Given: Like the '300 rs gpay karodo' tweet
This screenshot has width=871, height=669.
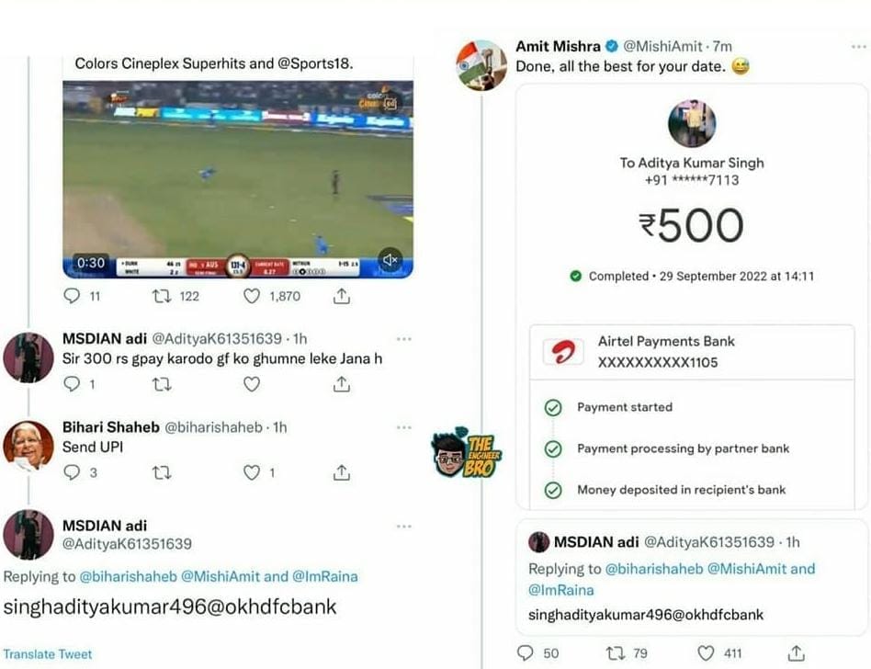Looking at the screenshot, I should (x=252, y=384).
